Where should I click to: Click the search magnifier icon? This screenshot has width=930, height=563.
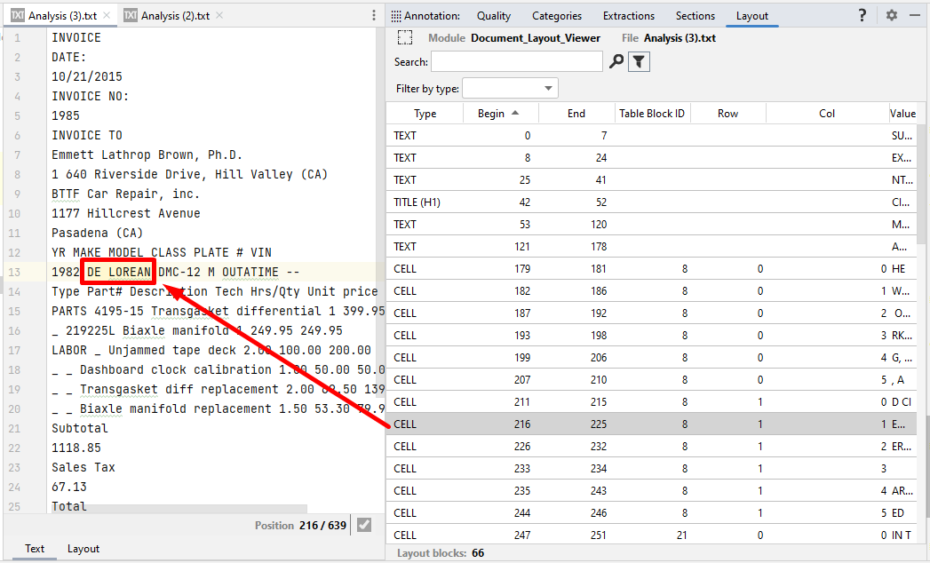point(616,61)
